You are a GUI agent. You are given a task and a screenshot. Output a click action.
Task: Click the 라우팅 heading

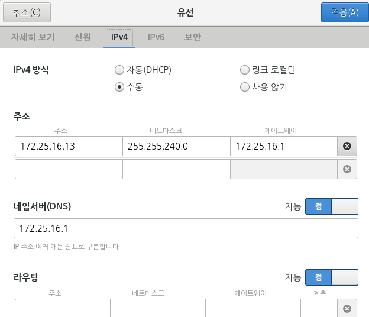[x=26, y=277]
